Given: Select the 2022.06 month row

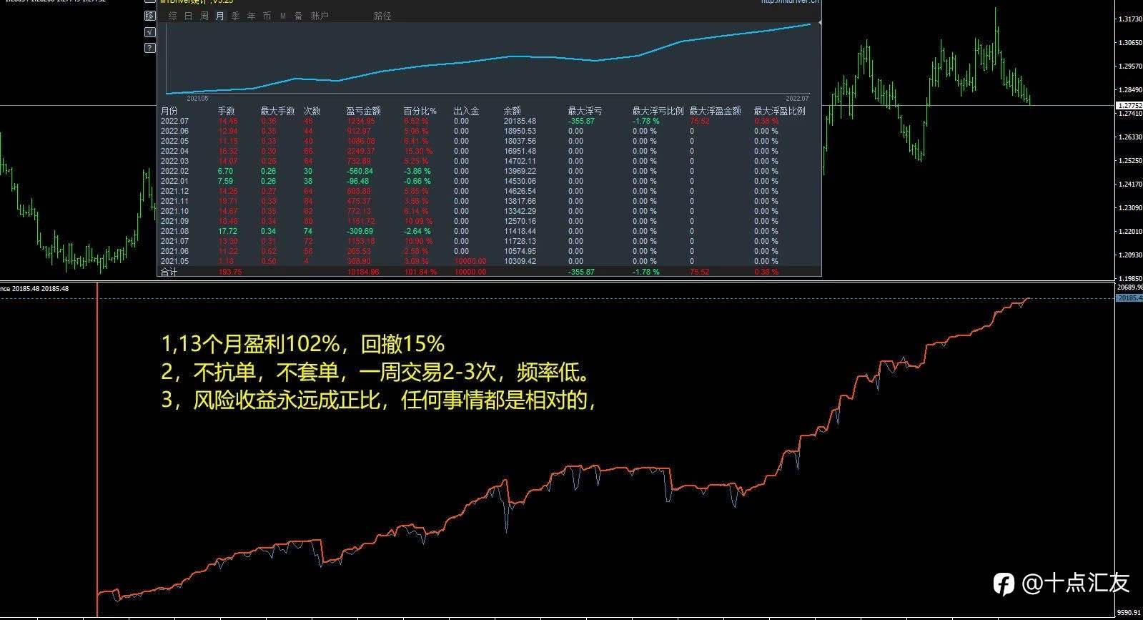Looking at the screenshot, I should point(489,131).
